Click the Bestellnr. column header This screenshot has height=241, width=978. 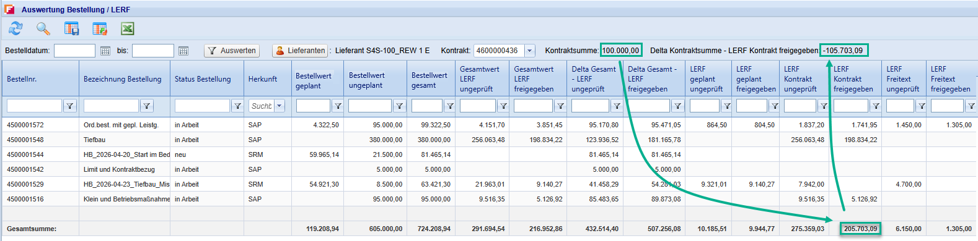click(x=40, y=79)
